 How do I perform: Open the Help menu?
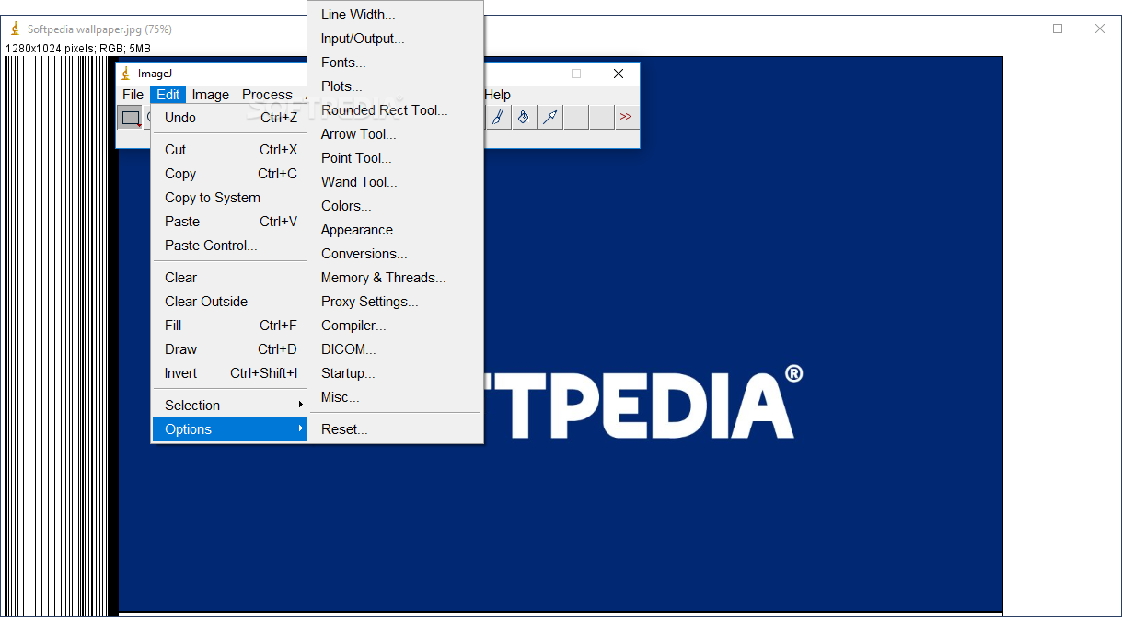coord(497,94)
